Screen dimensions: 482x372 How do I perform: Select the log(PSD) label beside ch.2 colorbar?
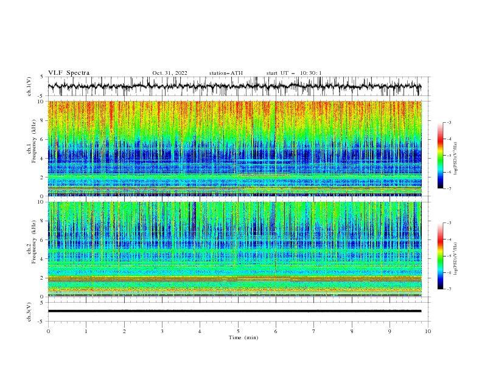[455, 258]
